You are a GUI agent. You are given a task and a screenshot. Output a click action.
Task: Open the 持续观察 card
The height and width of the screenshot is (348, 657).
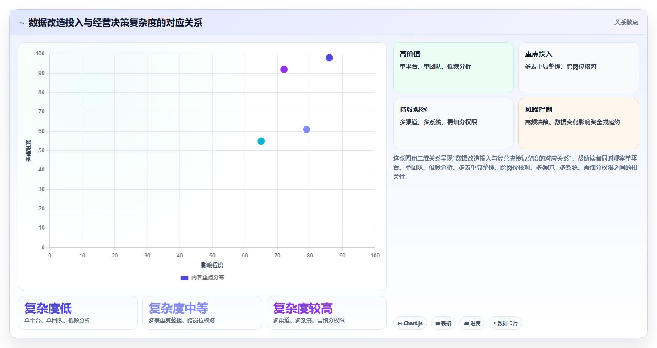tap(453, 123)
